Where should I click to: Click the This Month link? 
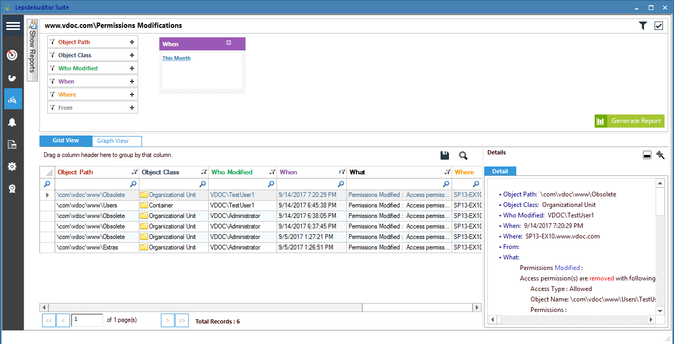pos(177,58)
